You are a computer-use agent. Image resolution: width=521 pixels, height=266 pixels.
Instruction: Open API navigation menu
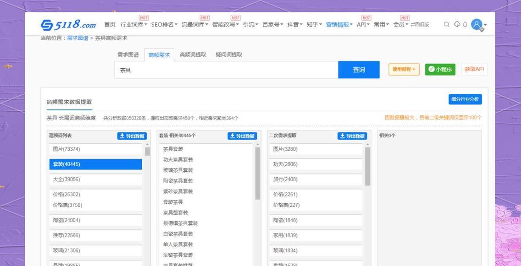[363, 25]
